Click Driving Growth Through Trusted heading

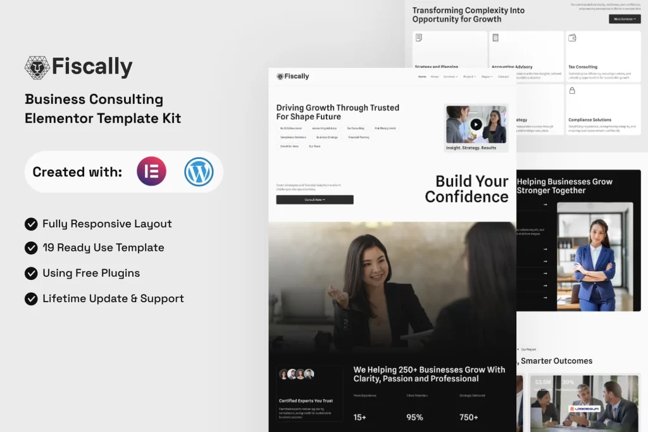[338, 112]
